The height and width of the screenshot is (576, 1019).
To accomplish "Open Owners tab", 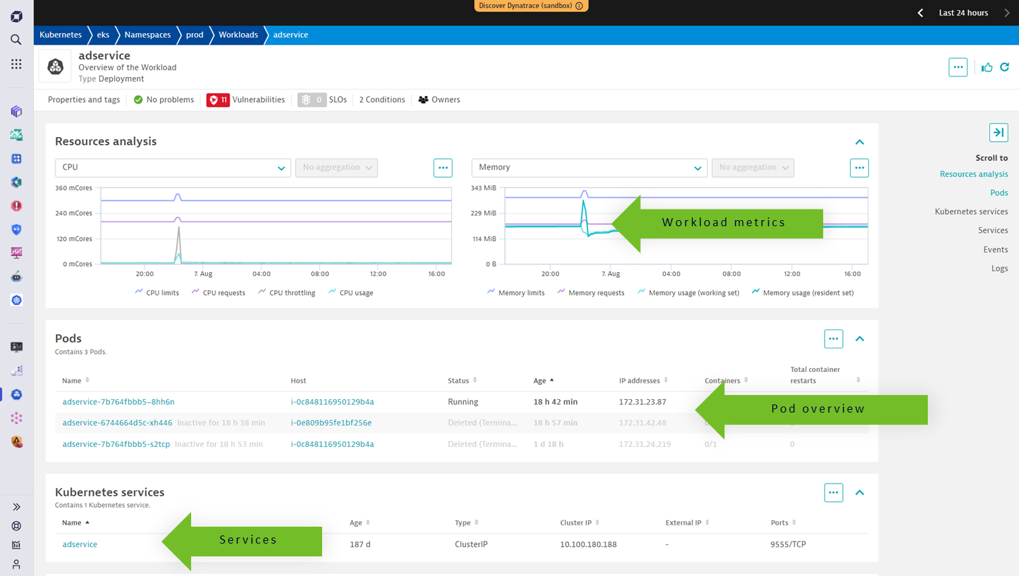I will (x=439, y=100).
